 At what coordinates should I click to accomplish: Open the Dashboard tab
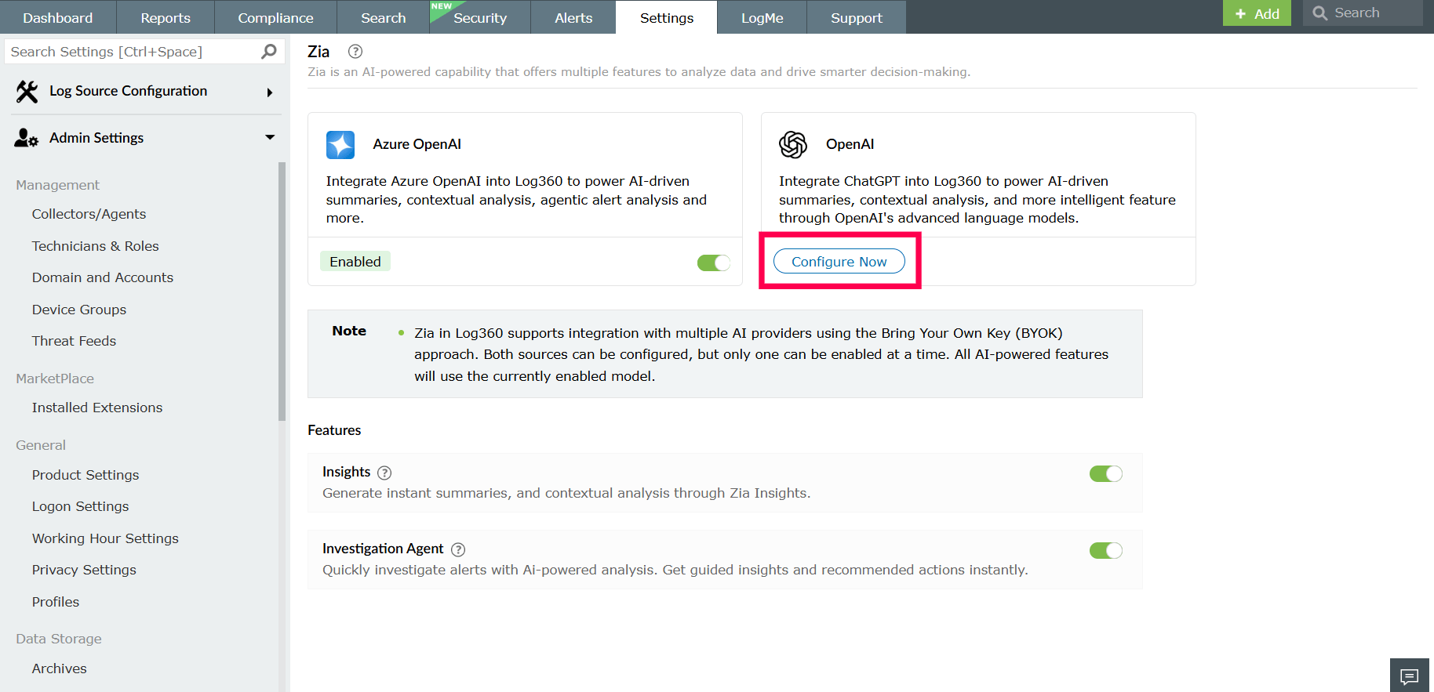(x=58, y=17)
